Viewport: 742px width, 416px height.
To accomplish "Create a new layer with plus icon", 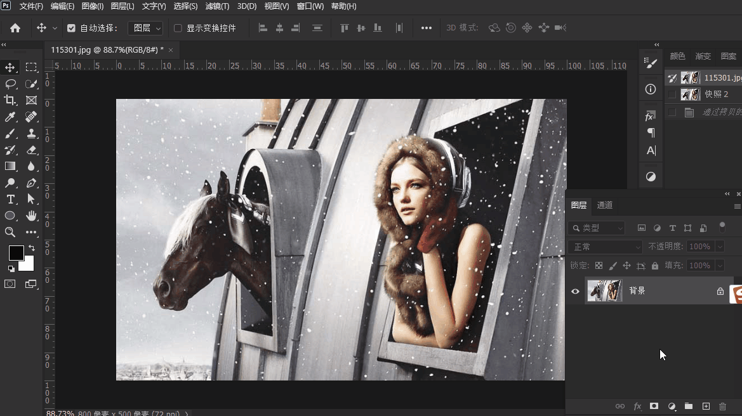I will pyautogui.click(x=706, y=406).
